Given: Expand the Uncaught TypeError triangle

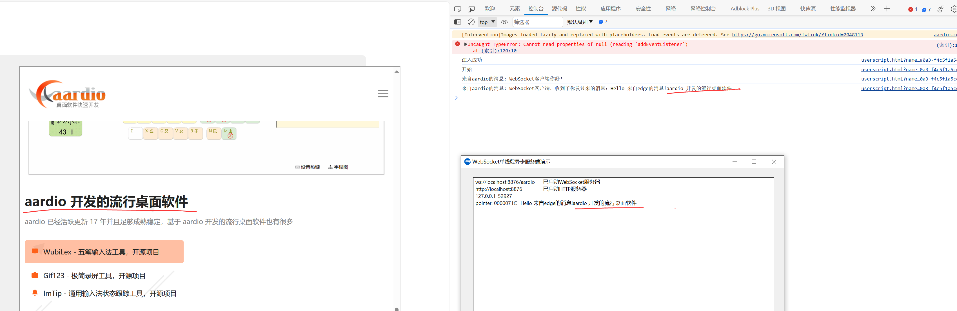Looking at the screenshot, I should click(x=466, y=44).
